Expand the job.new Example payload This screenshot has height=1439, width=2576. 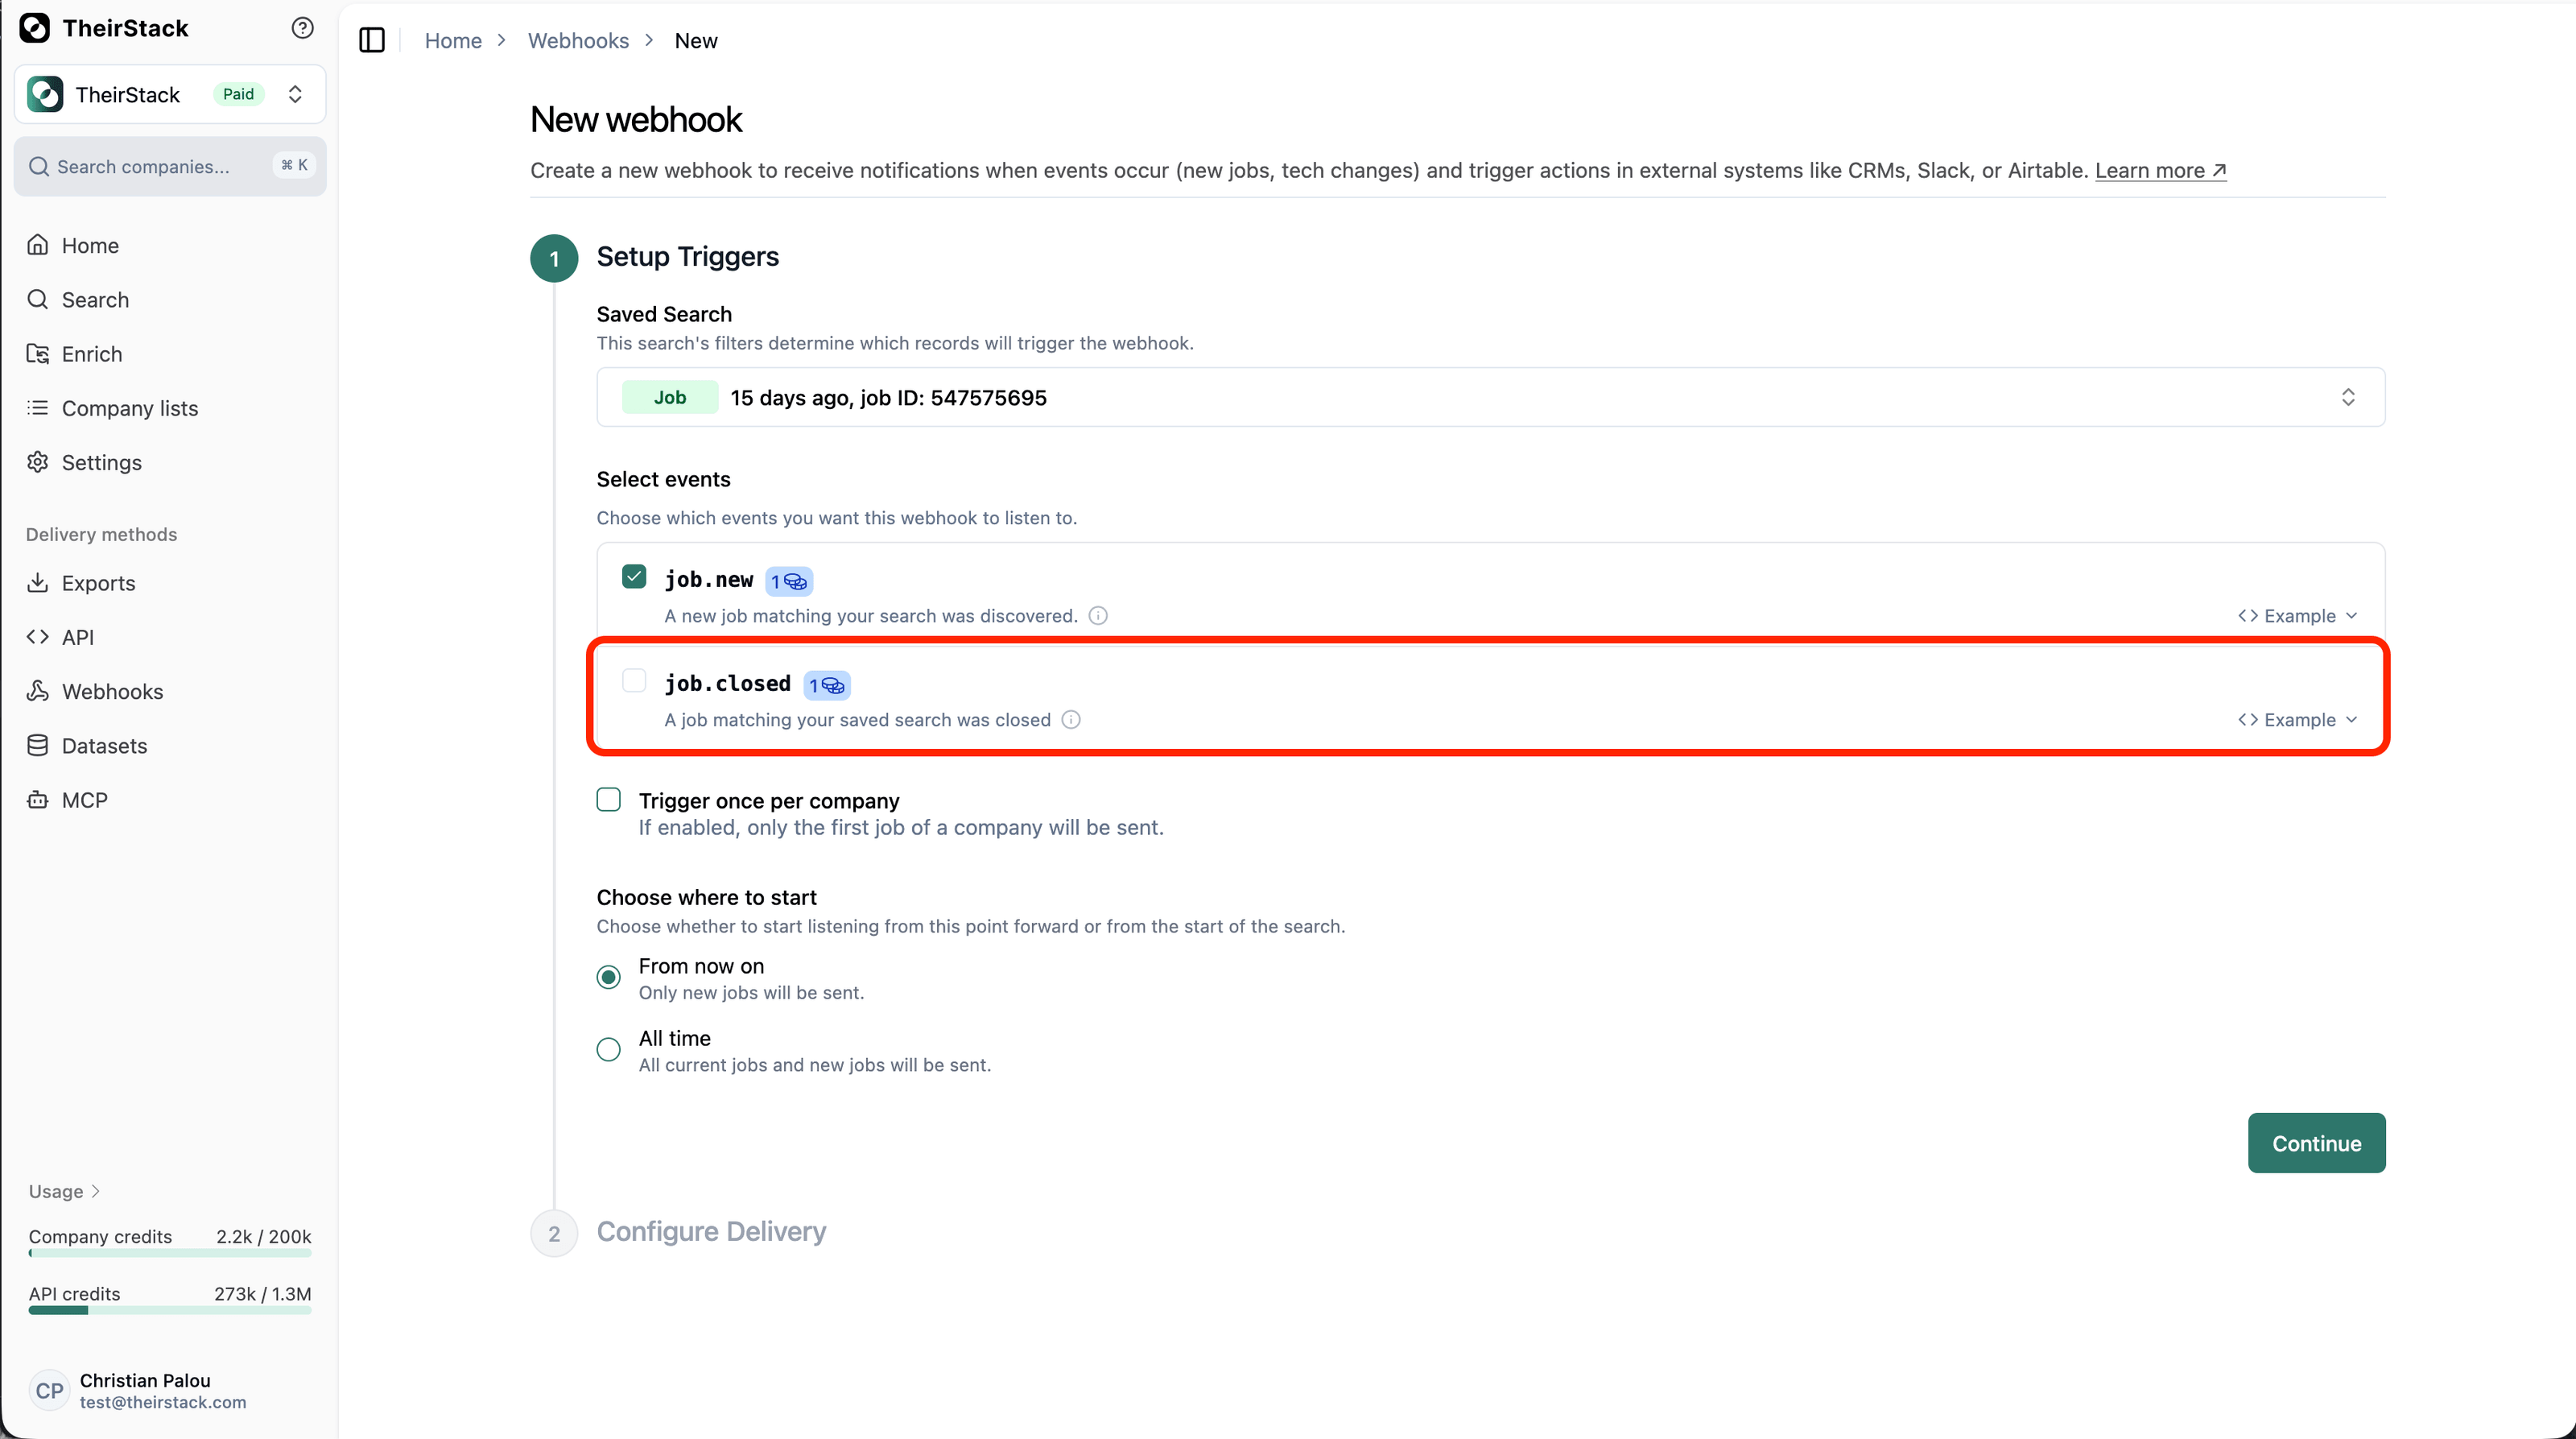[x=2298, y=615]
